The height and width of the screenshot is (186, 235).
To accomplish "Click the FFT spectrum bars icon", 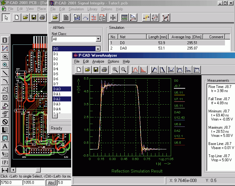I will coord(143,70).
